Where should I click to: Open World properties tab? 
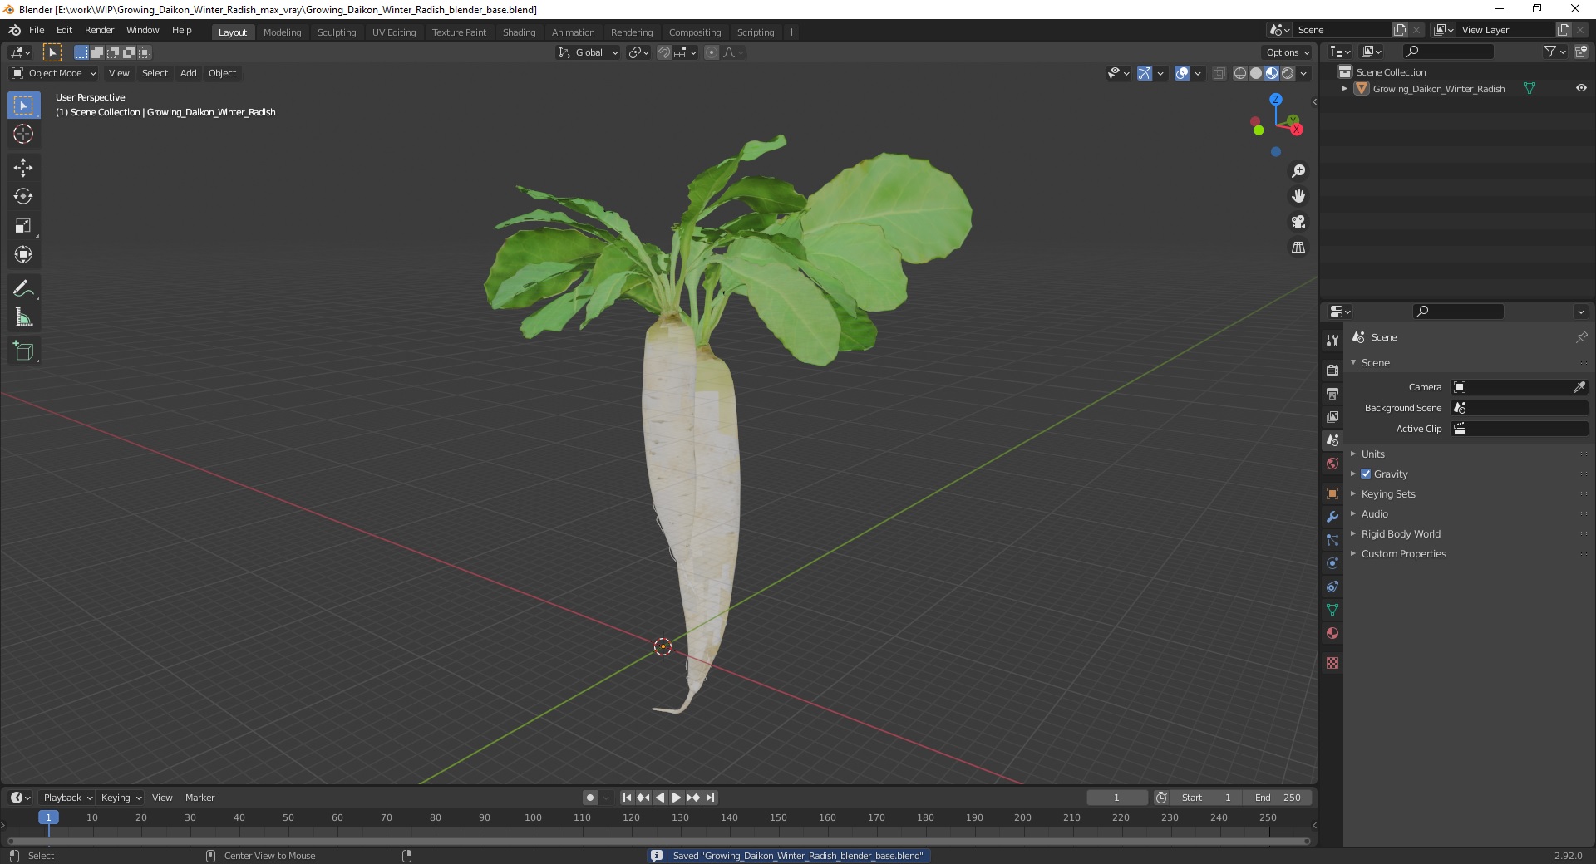(1332, 464)
